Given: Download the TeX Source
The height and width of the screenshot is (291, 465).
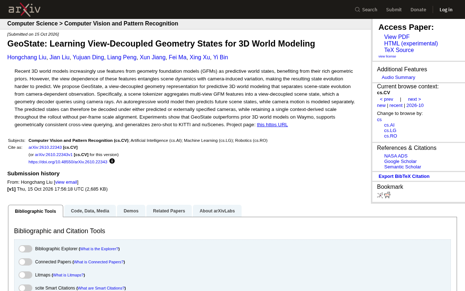Looking at the screenshot, I should [x=399, y=50].
